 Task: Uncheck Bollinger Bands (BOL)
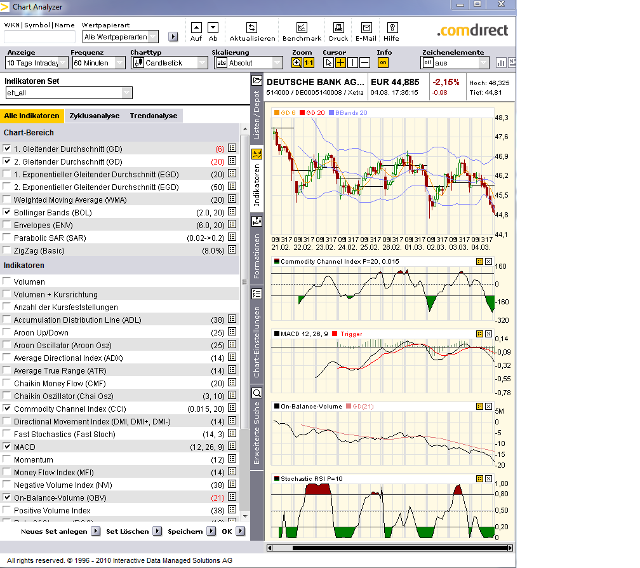[x=7, y=212]
